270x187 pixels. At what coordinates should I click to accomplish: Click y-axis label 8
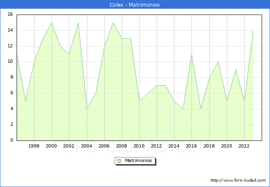tap(12, 77)
